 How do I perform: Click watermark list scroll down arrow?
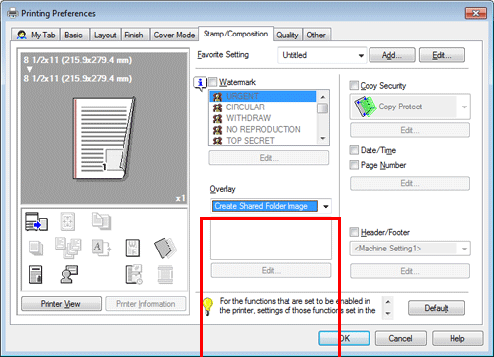pyautogui.click(x=323, y=139)
